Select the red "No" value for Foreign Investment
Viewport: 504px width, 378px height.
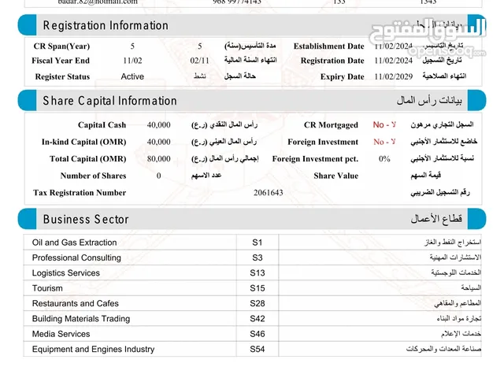(384, 142)
